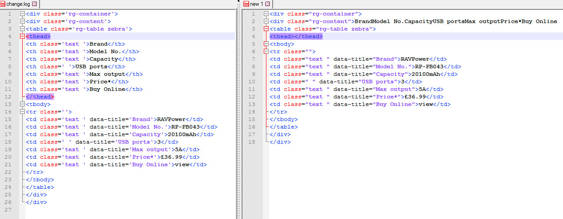Screen dimensions: 563x219
Task: Click line number 18 in new 1 margin
Action: [x=253, y=142]
